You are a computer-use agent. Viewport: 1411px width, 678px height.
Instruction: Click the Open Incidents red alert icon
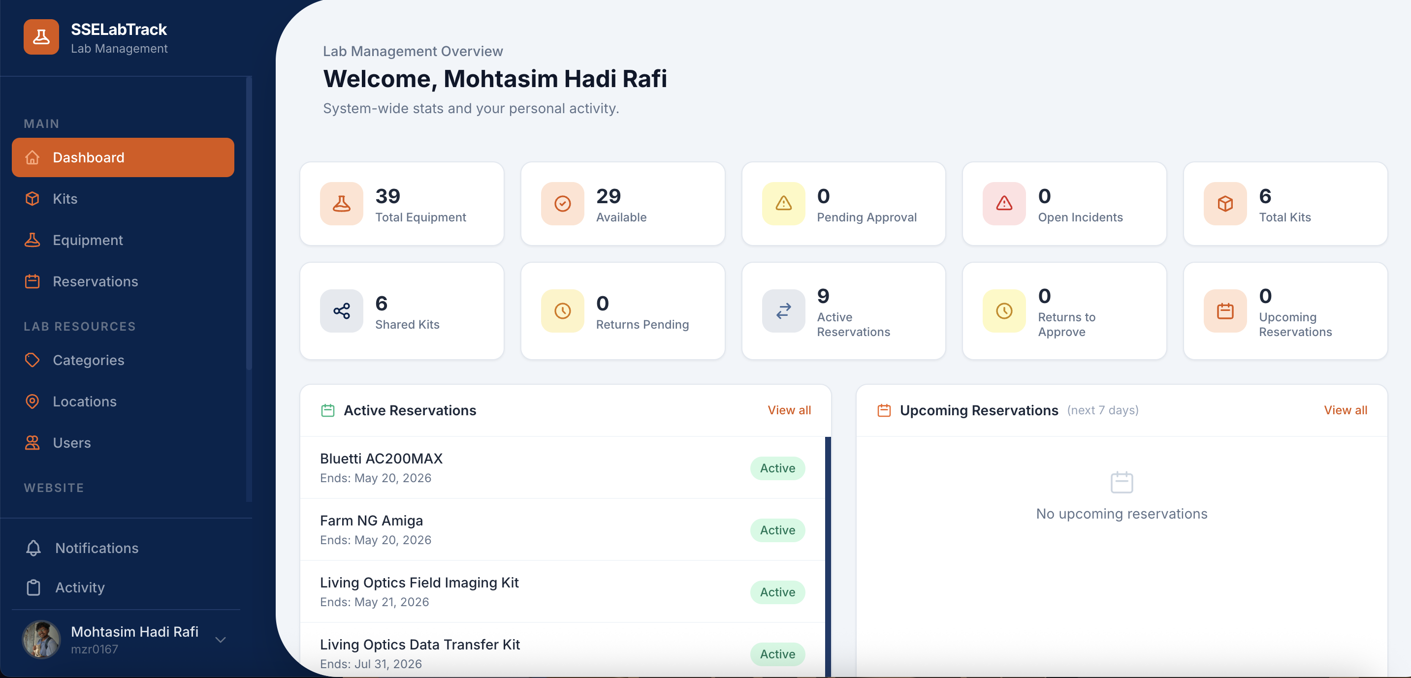coord(1004,204)
